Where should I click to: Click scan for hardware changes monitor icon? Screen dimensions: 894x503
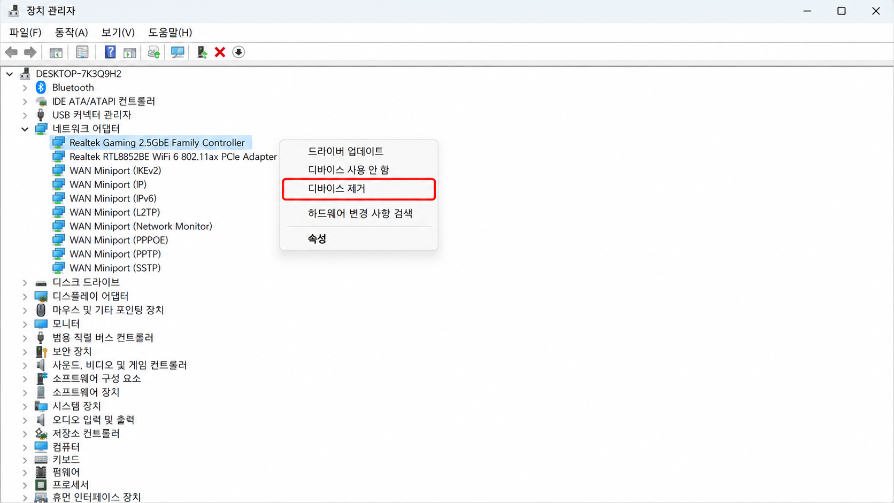pos(178,52)
